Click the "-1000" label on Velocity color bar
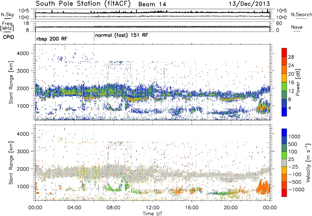Screen dimensions: 312x216 point(296,189)
